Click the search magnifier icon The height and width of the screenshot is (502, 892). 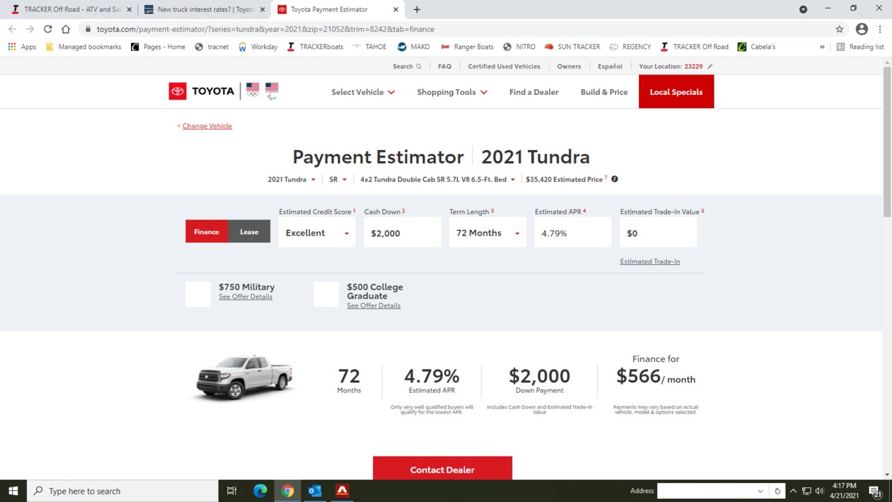[x=419, y=66]
